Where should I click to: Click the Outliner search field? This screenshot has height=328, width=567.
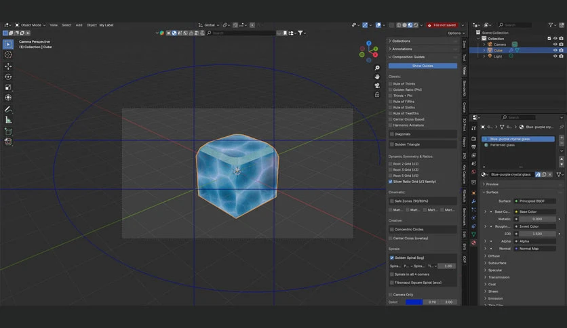515,25
